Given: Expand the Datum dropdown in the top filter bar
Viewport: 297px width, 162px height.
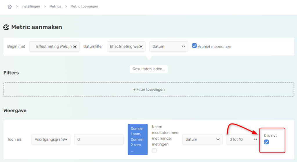Looking at the screenshot, I should point(169,47).
